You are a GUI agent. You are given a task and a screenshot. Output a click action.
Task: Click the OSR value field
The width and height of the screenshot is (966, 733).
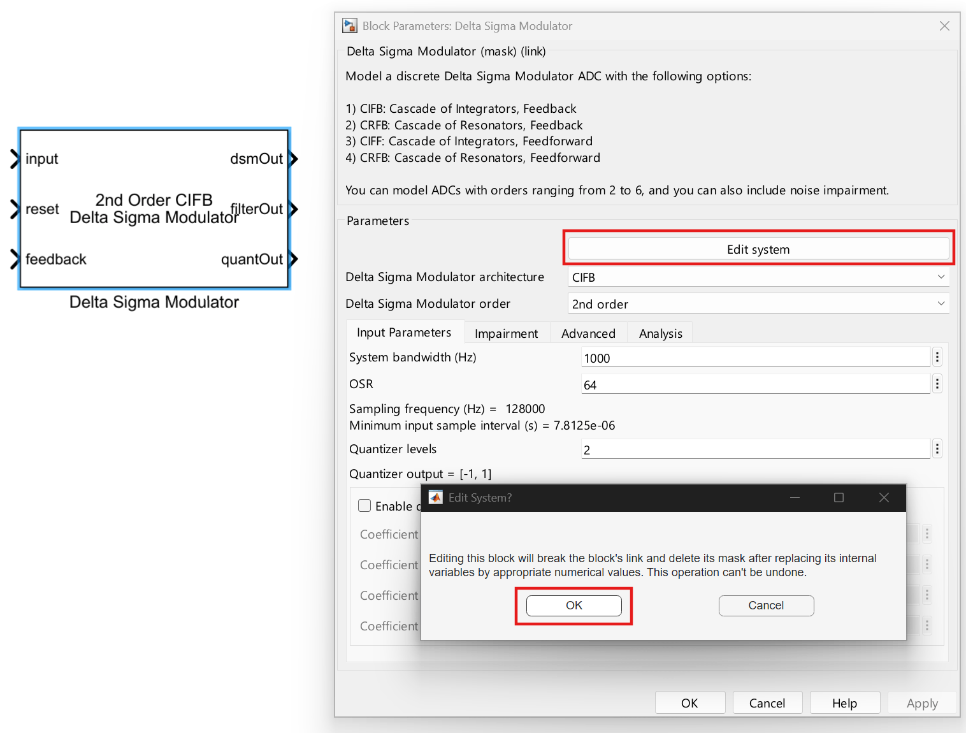(755, 385)
